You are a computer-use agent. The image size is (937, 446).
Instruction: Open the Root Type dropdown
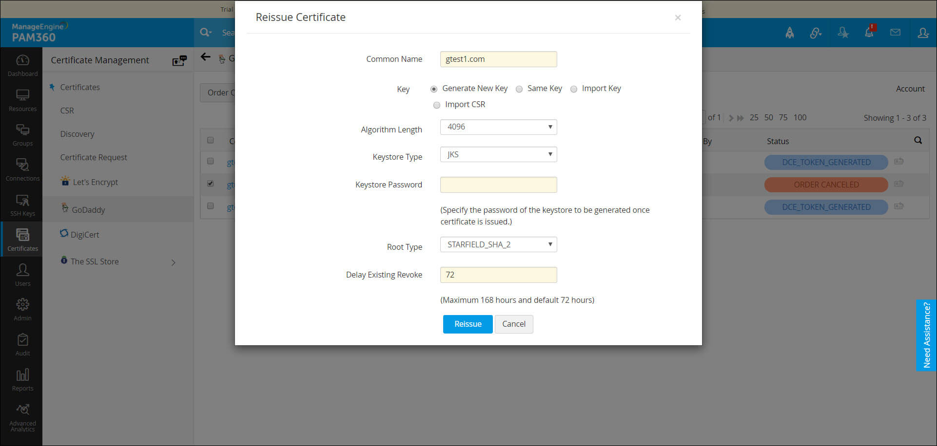[x=498, y=244]
